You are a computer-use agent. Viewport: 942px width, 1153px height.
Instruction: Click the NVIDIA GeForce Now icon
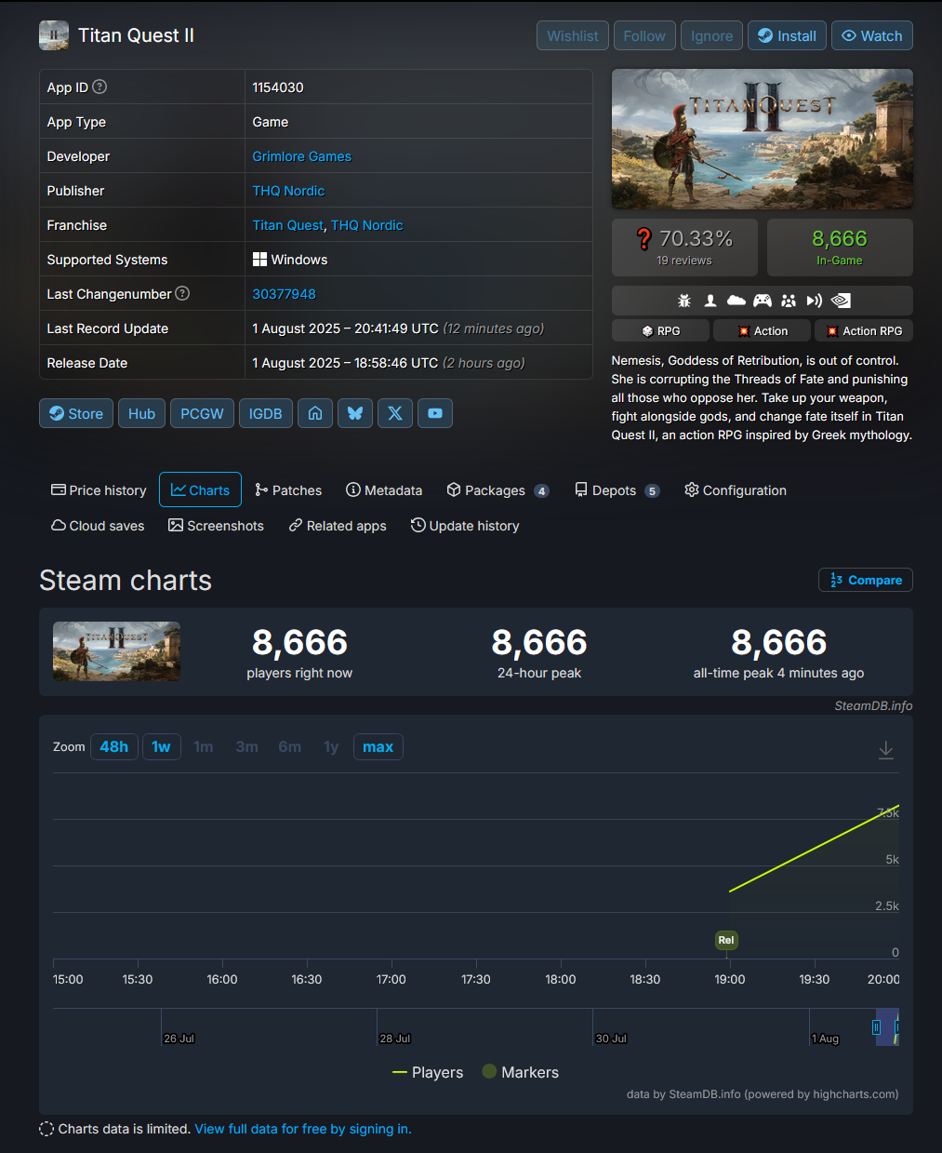pyautogui.click(x=841, y=301)
